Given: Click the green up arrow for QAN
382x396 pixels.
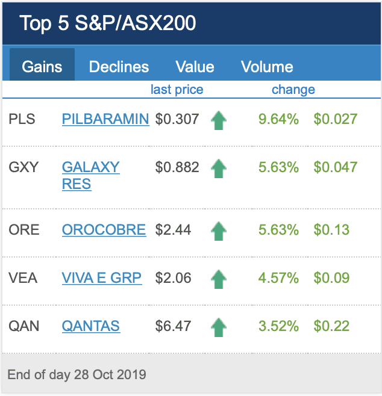Looking at the screenshot, I should [218, 327].
